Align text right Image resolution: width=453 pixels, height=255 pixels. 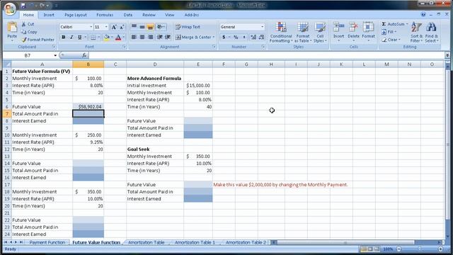150,38
